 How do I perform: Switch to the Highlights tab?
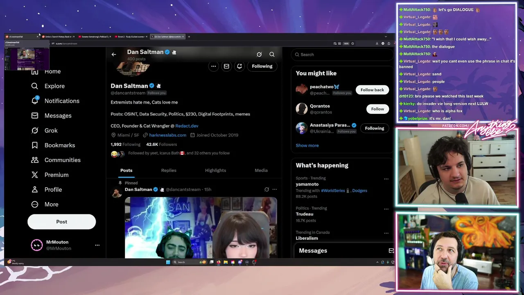coord(215,170)
